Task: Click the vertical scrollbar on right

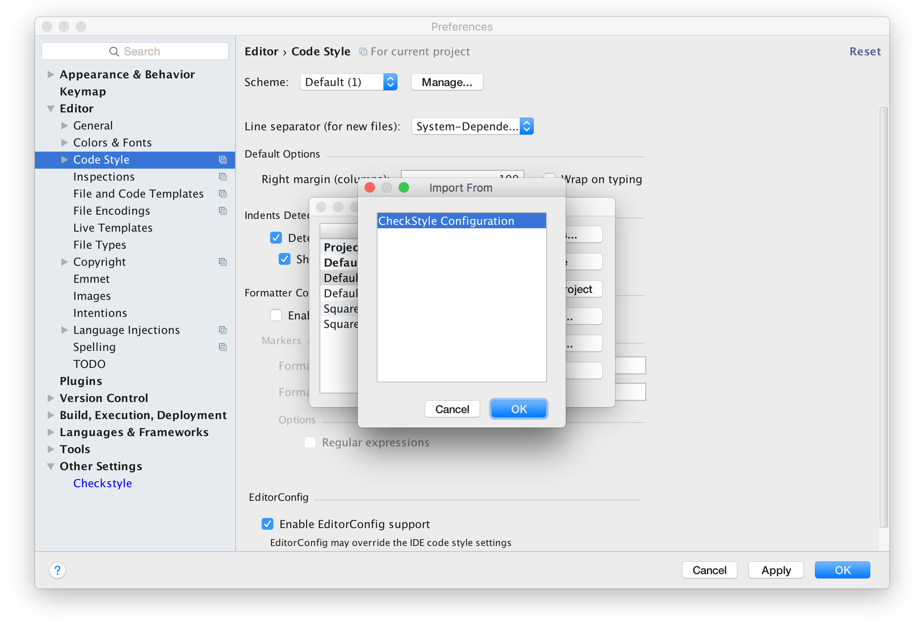Action: click(884, 317)
